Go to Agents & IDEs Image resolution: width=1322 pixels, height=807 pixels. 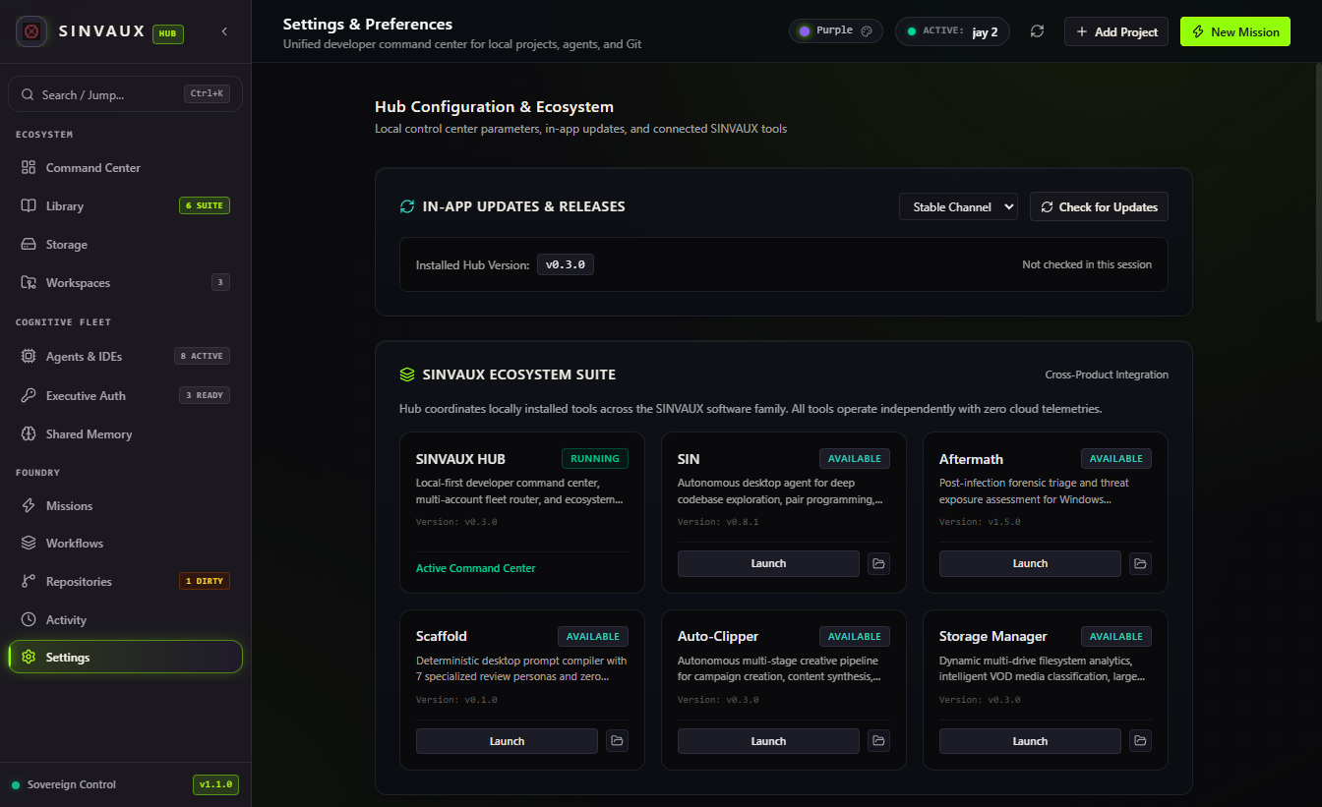[x=125, y=357]
